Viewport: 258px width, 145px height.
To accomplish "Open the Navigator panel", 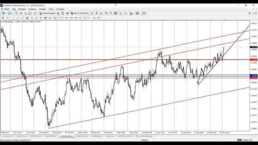I will click(x=25, y=13).
